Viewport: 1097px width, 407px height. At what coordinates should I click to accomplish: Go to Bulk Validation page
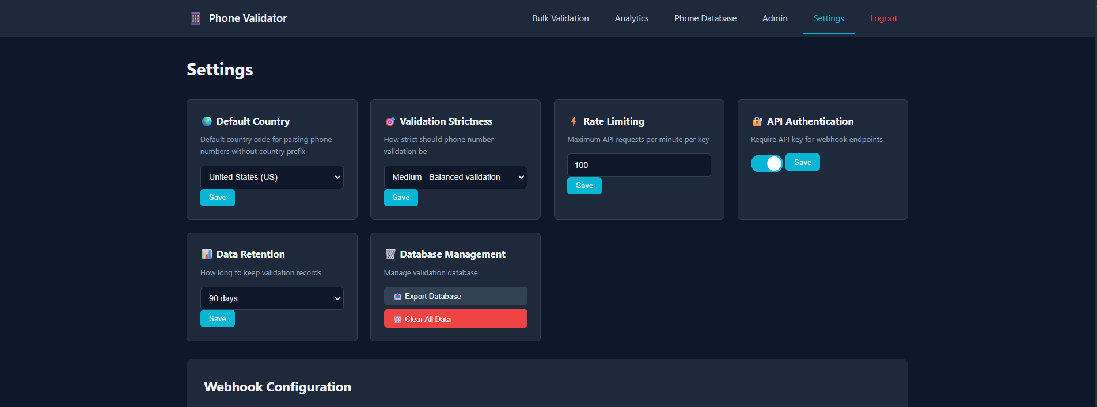(560, 18)
